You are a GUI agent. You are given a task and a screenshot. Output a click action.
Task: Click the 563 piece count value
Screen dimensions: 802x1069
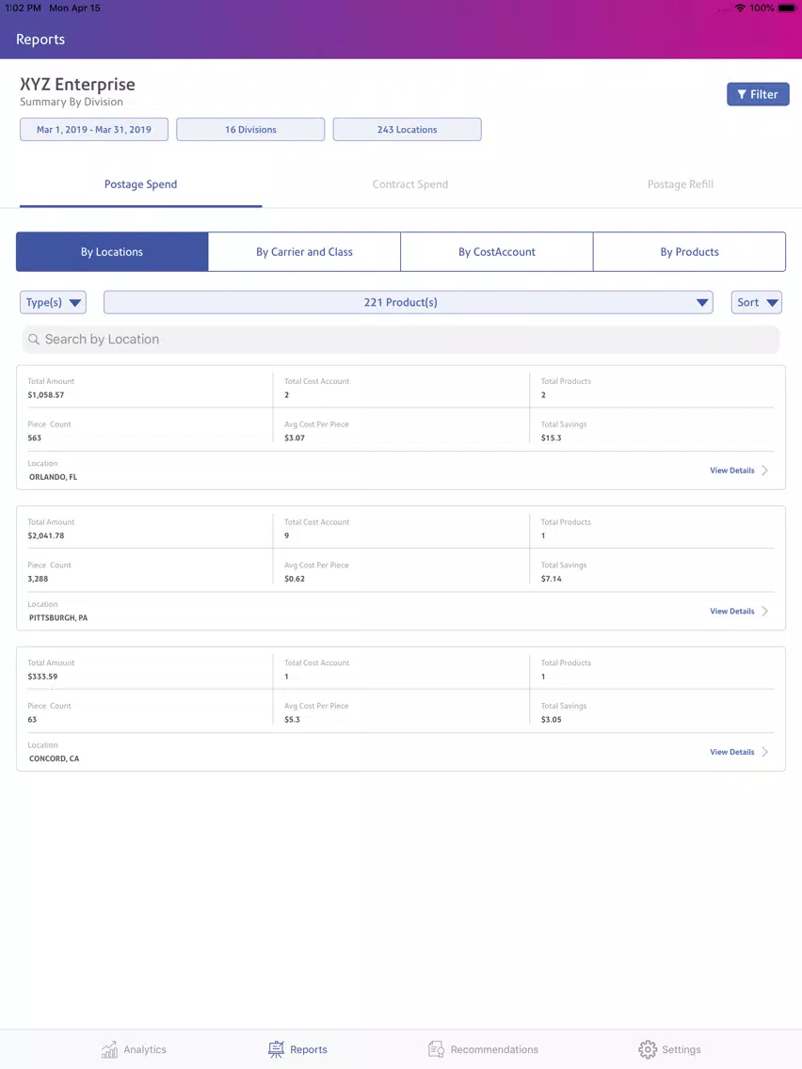(x=34, y=438)
